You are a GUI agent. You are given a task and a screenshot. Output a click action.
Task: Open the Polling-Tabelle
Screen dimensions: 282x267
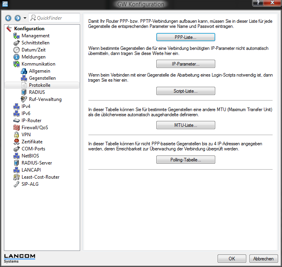click(x=185, y=160)
